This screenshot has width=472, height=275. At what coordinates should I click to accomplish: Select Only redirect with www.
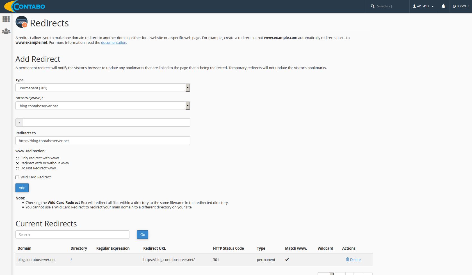click(17, 158)
